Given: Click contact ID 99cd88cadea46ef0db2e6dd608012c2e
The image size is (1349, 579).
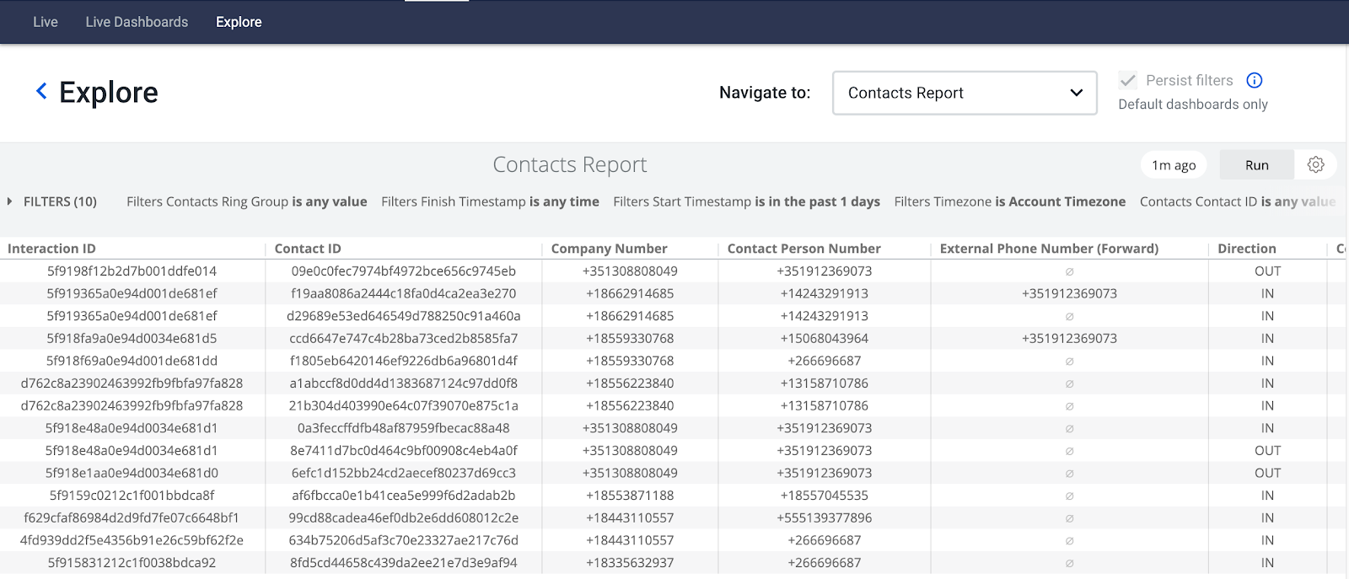Looking at the screenshot, I should (x=403, y=517).
